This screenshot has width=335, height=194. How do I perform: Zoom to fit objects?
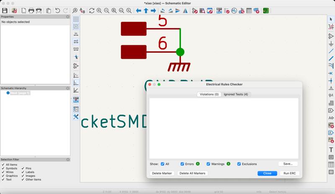point(121,10)
